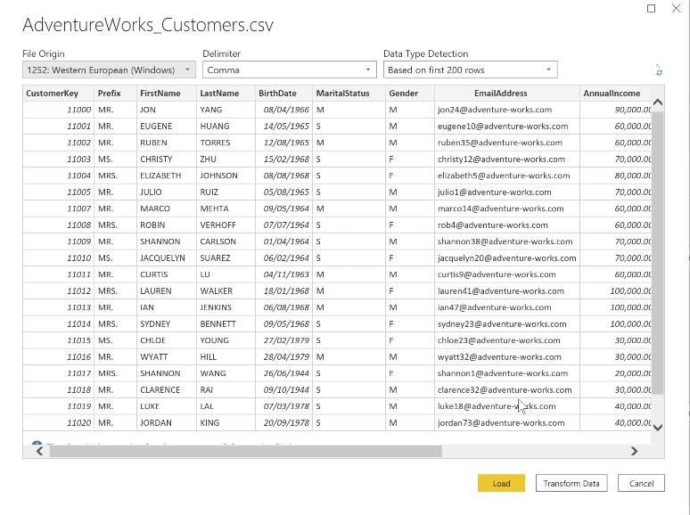Viewport: 690px width, 515px height.
Task: Click birth date cell 04/11/1963
Action: coord(283,274)
